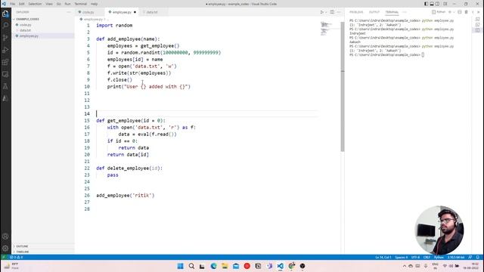Open taskbar Search magnifier
484x272 pixels.
coord(191,266)
